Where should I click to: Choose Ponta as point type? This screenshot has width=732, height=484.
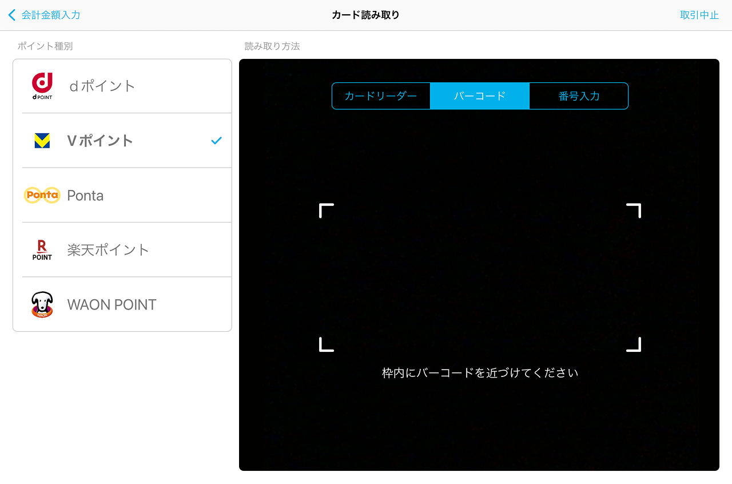point(122,195)
